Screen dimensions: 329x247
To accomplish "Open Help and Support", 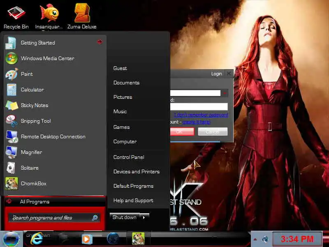I will click(133, 200).
